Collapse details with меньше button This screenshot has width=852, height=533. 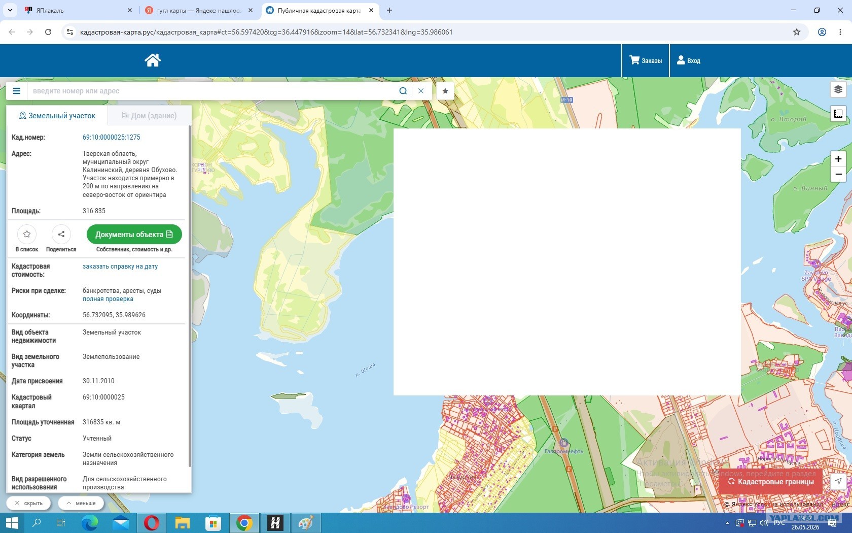(x=81, y=503)
